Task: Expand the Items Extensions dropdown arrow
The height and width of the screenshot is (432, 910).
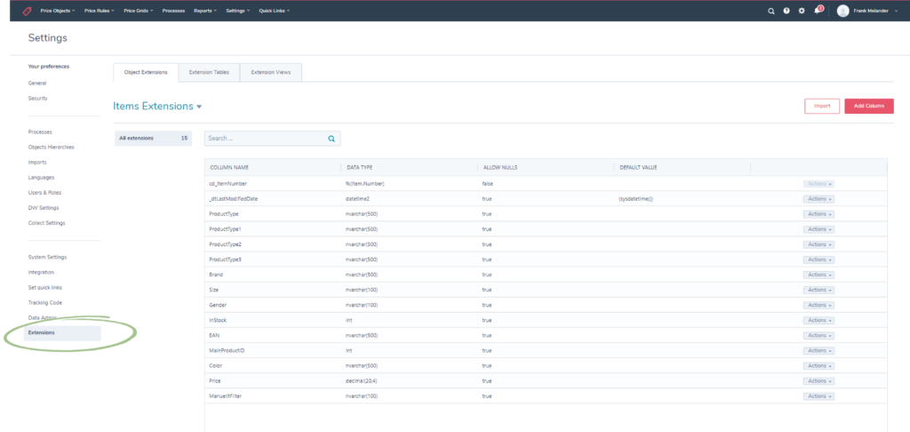Action: point(199,107)
